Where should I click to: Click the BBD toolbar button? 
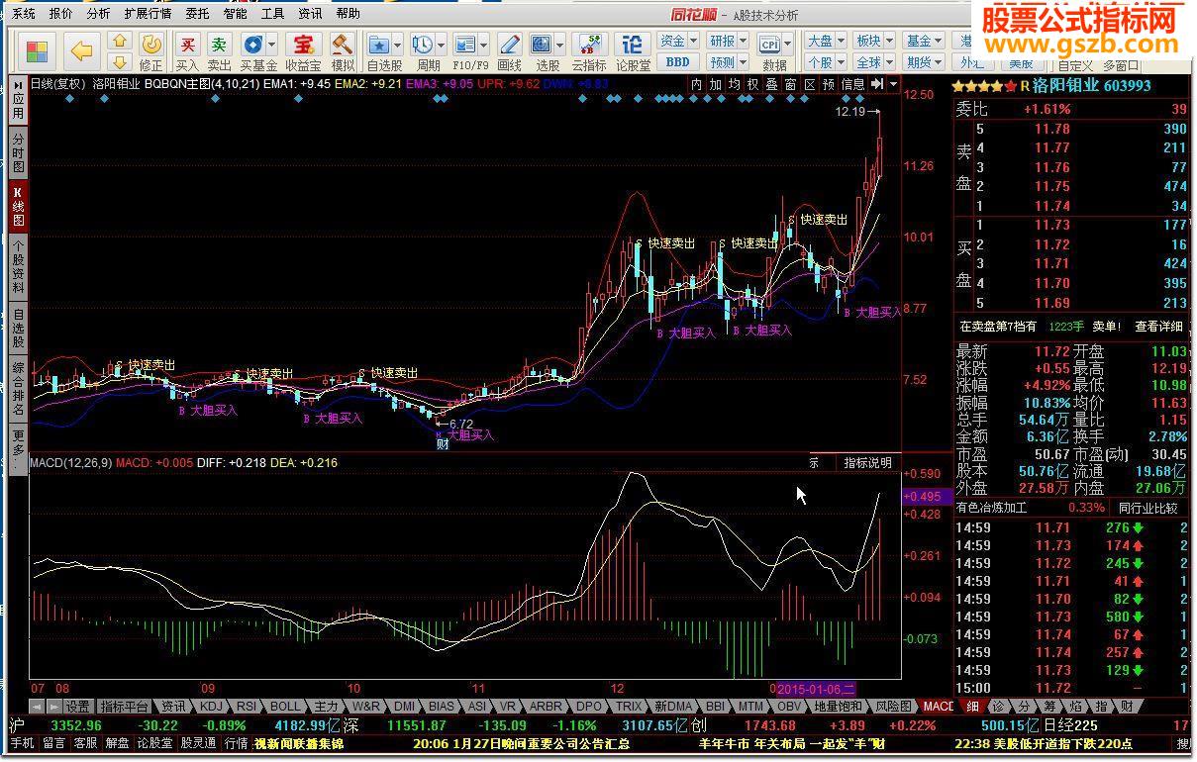pyautogui.click(x=678, y=61)
